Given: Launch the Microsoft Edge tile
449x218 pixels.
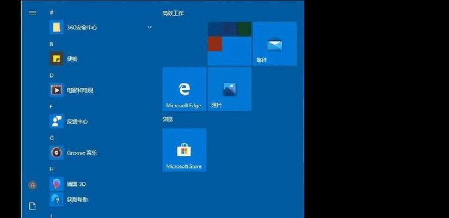Looking at the screenshot, I should tap(184, 89).
